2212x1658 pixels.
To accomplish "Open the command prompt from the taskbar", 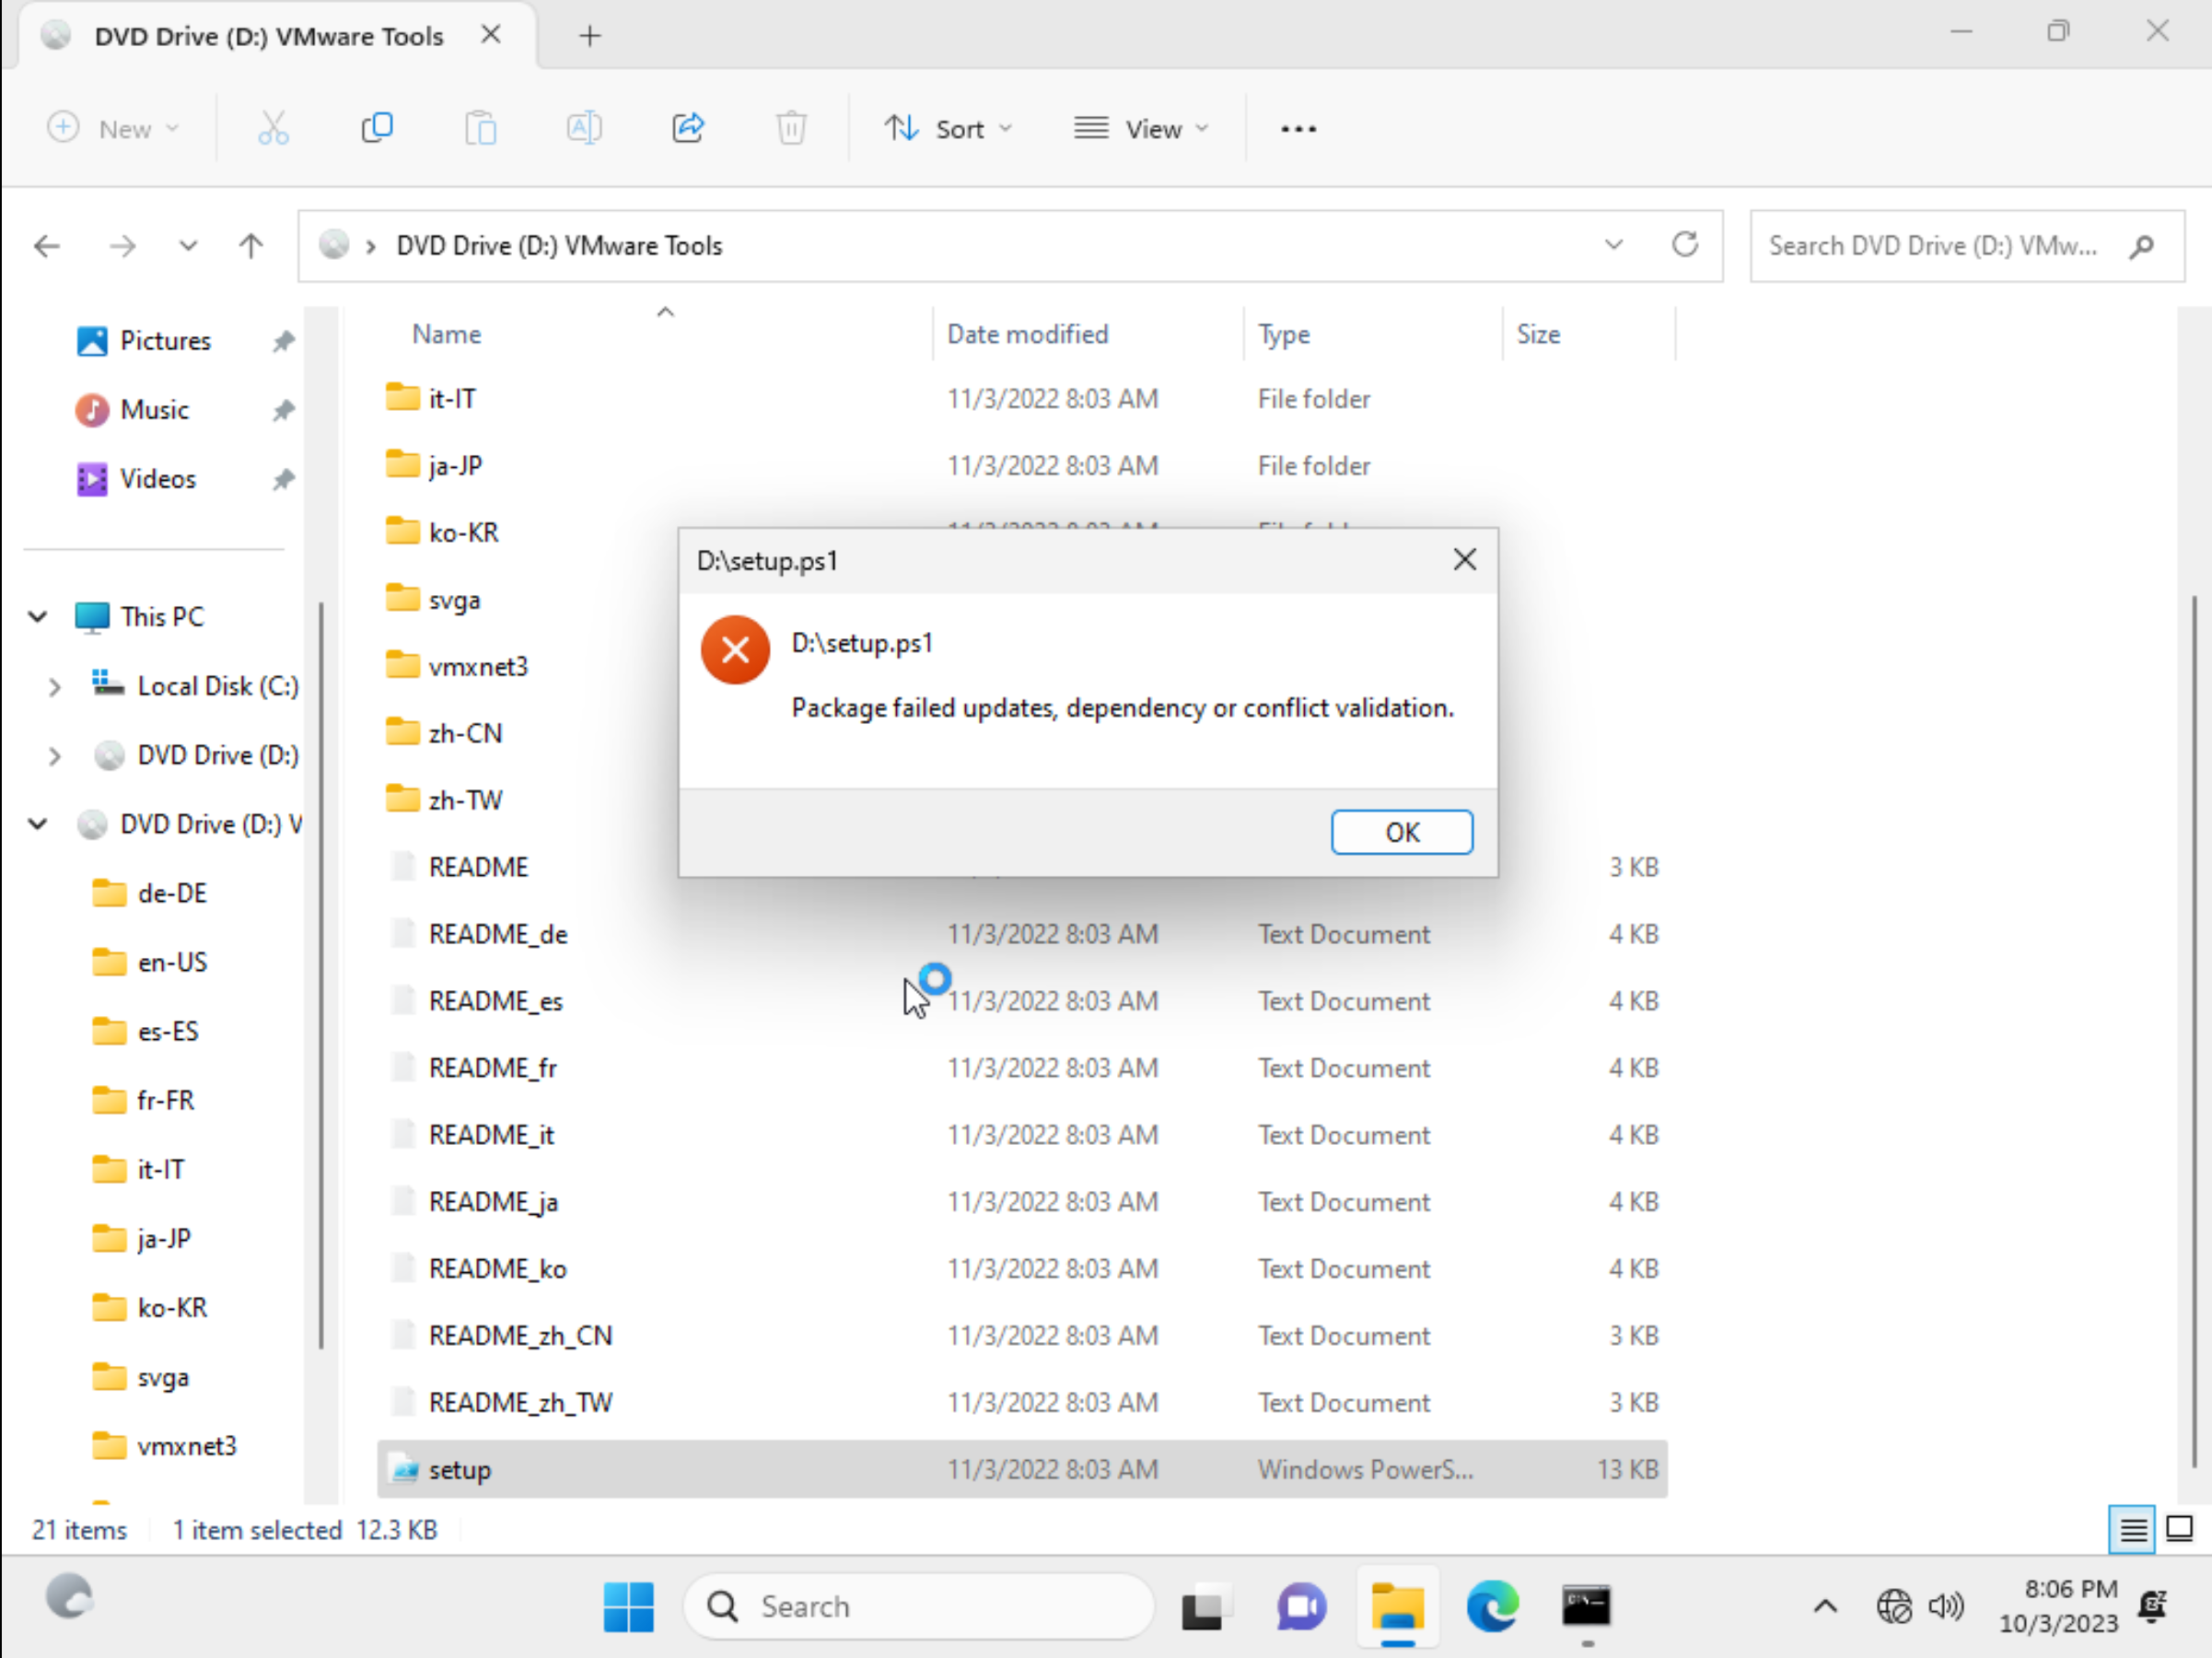I will pos(1586,1606).
